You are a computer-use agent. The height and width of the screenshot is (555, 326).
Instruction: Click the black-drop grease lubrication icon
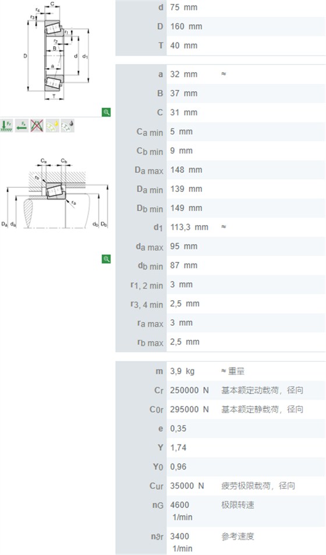[68, 126]
